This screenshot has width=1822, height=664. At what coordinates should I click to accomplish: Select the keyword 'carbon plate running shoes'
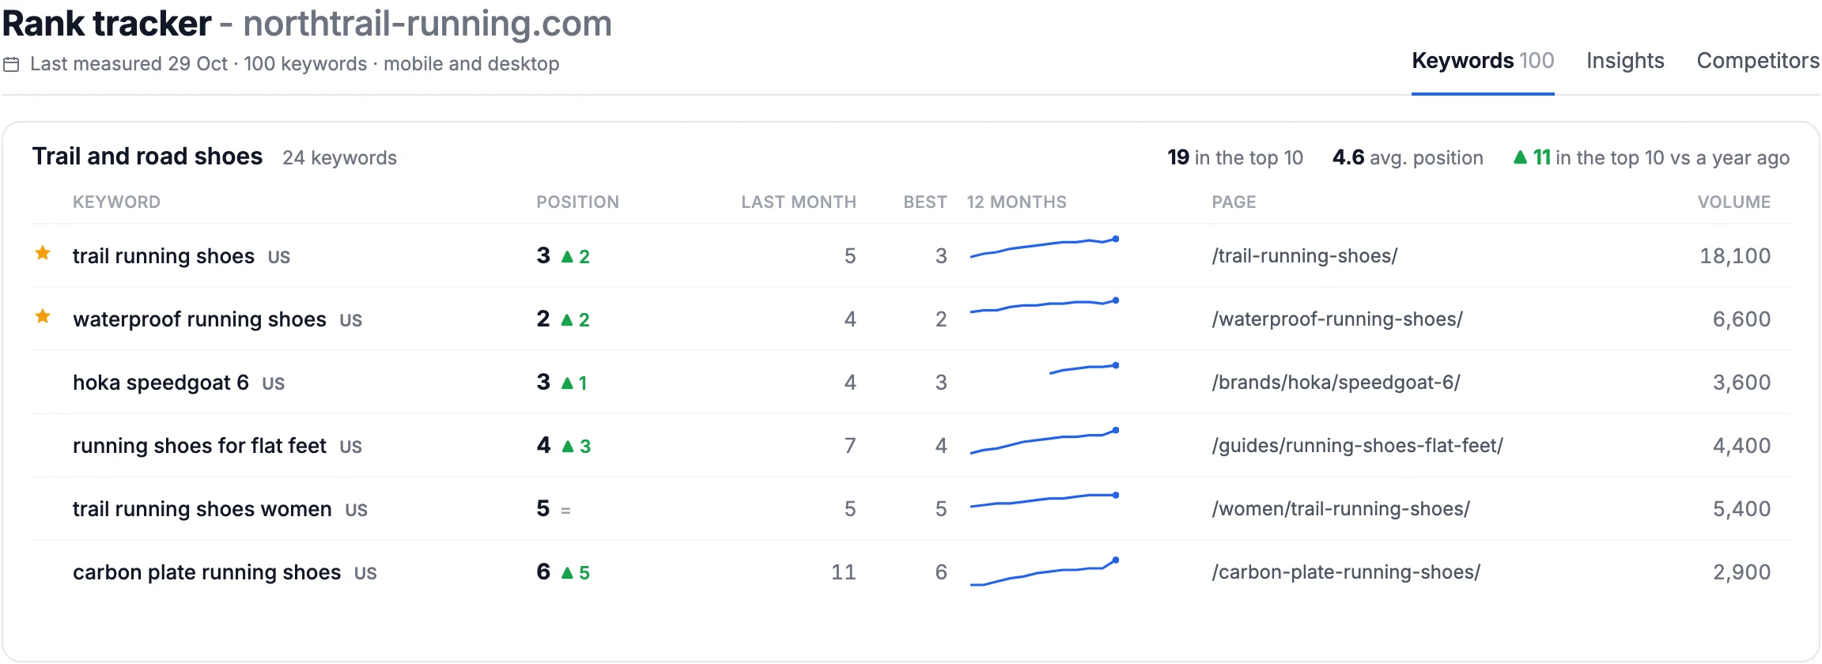(207, 572)
